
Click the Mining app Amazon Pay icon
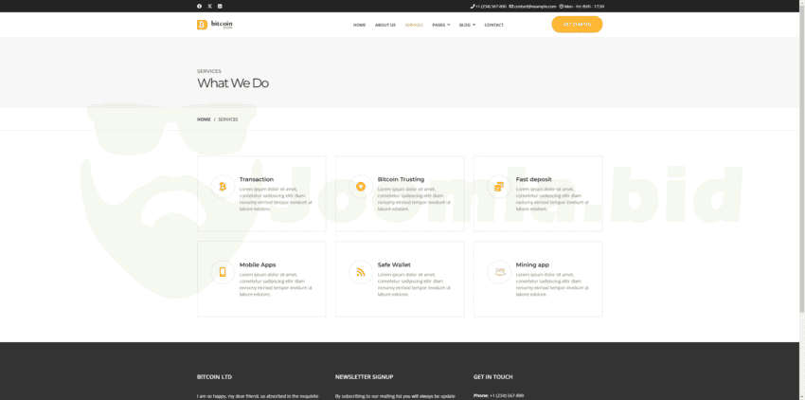click(499, 272)
